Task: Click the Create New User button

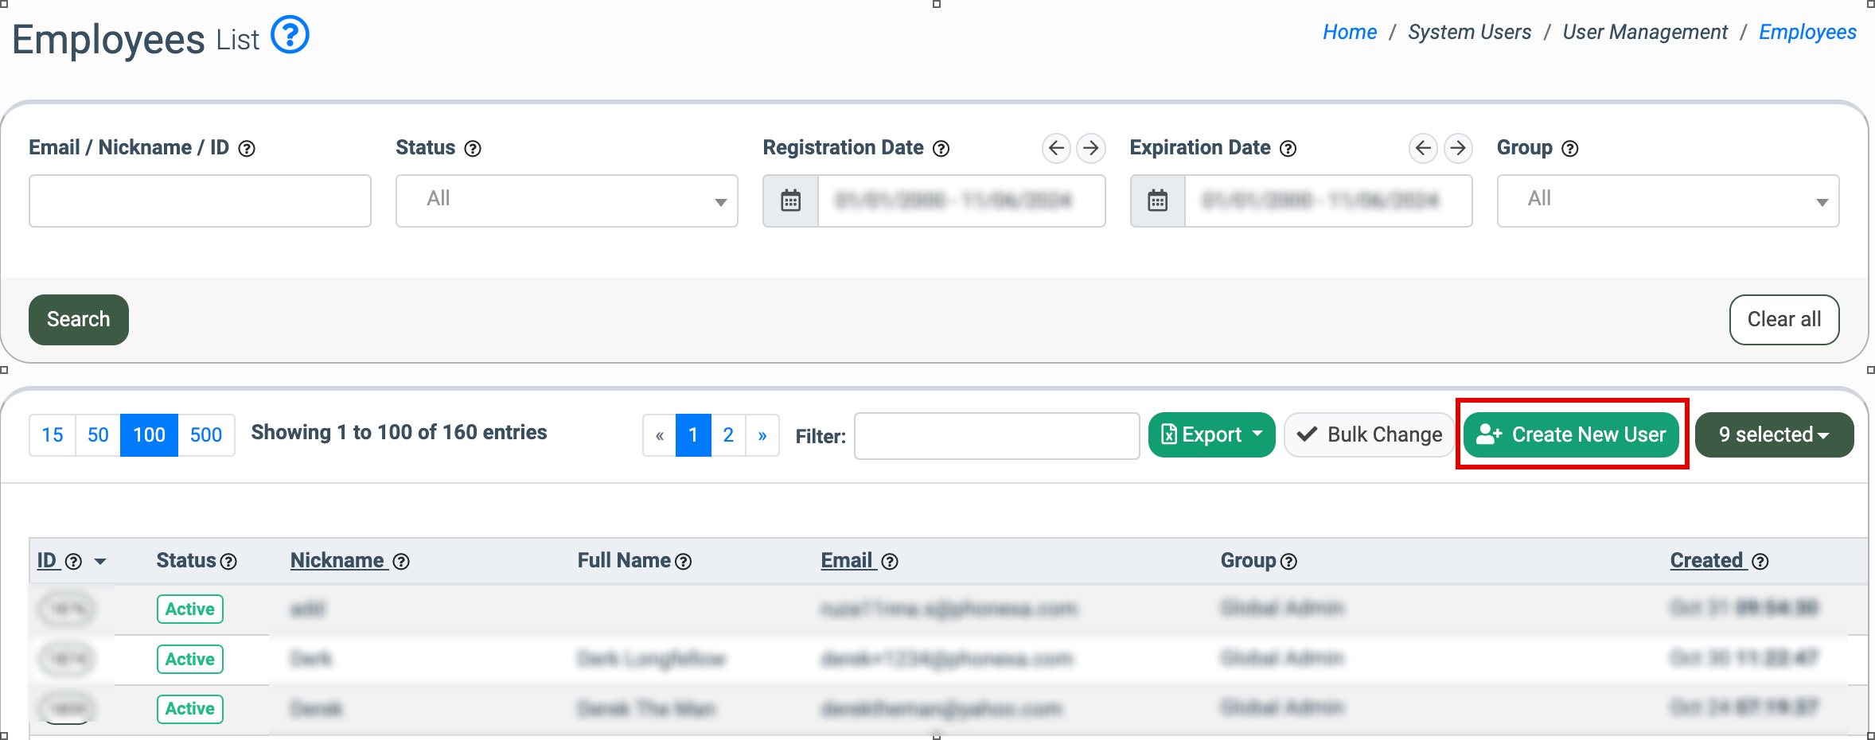Action: pos(1571,434)
